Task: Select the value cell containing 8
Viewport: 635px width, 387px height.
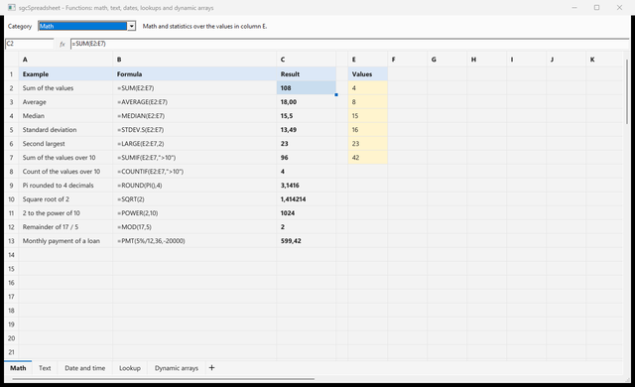Action: [368, 102]
